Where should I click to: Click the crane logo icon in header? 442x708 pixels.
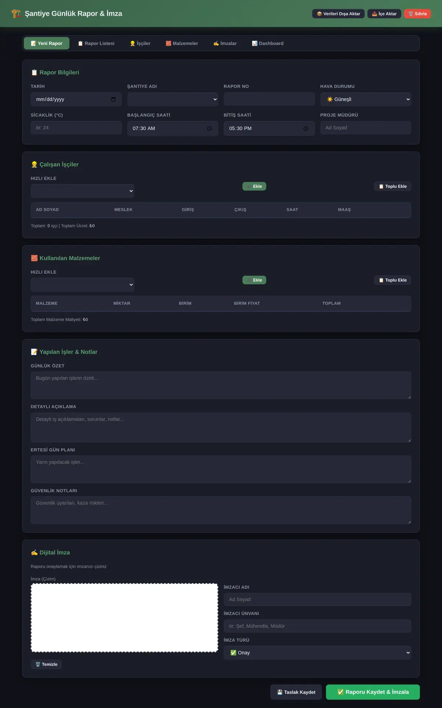(16, 14)
